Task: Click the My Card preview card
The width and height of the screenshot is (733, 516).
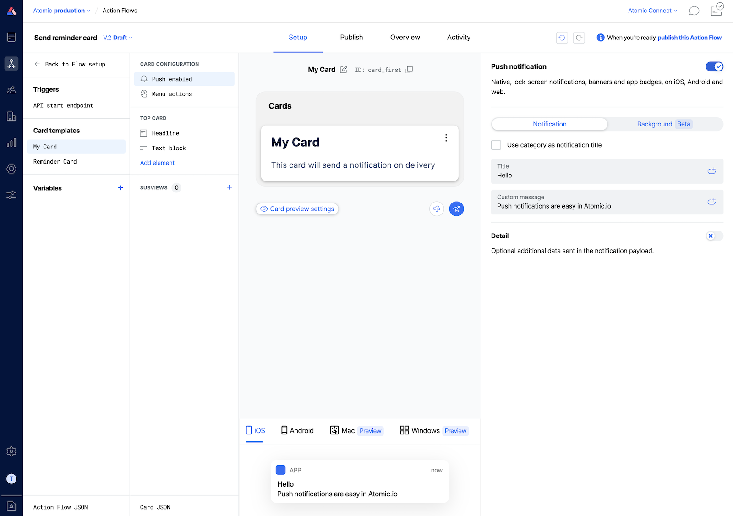Action: click(x=360, y=153)
